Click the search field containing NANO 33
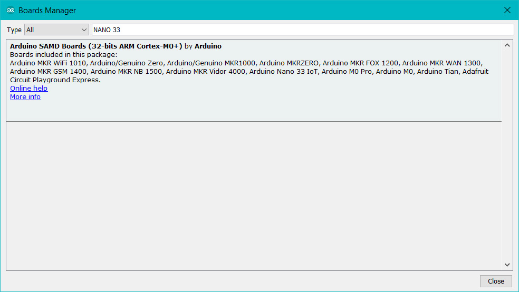519x292 pixels. 302,30
